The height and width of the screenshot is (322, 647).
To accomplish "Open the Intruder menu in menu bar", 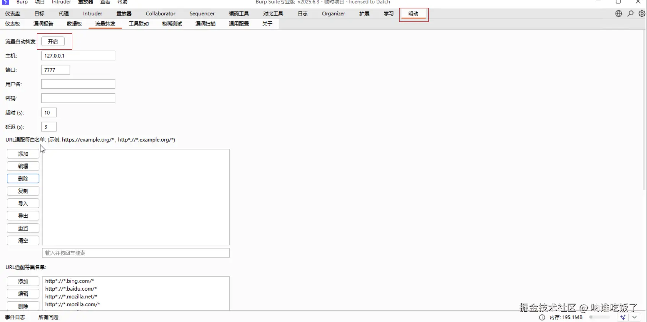I will tap(62, 2).
